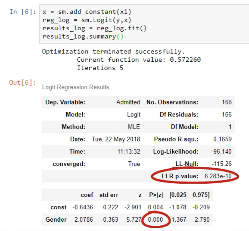Click the Gender coefficient 2.0786
The image size is (249, 231).
83,220
